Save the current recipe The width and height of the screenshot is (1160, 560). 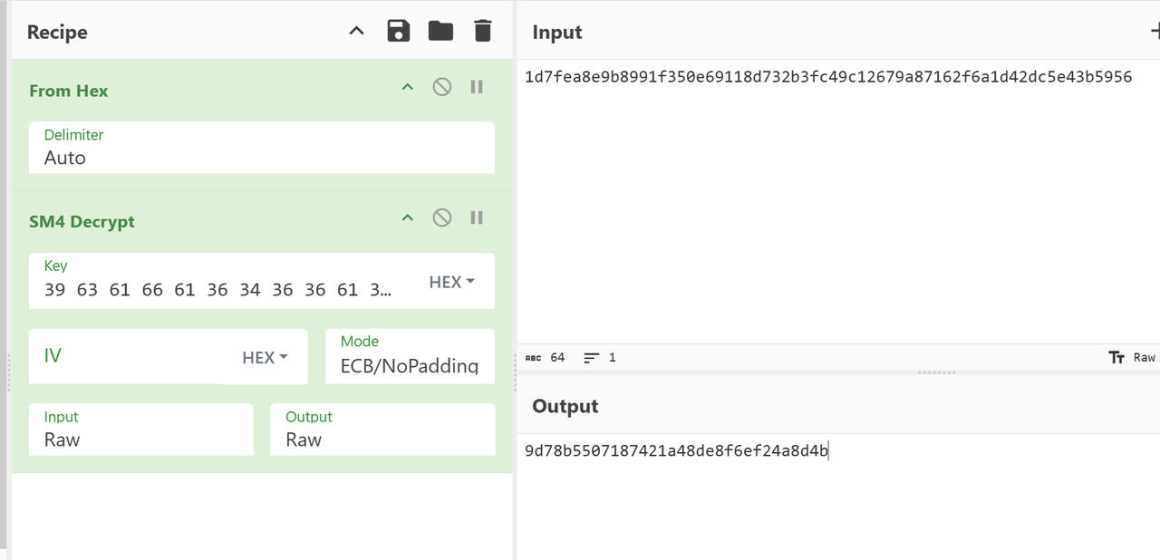point(399,32)
